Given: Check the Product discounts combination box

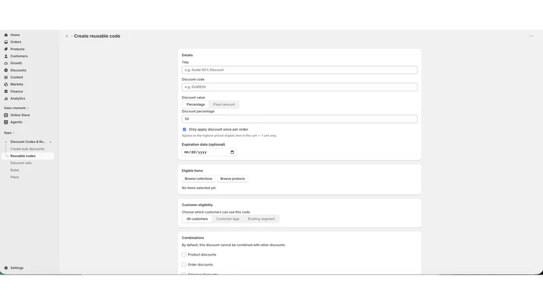Looking at the screenshot, I should click(x=184, y=255).
